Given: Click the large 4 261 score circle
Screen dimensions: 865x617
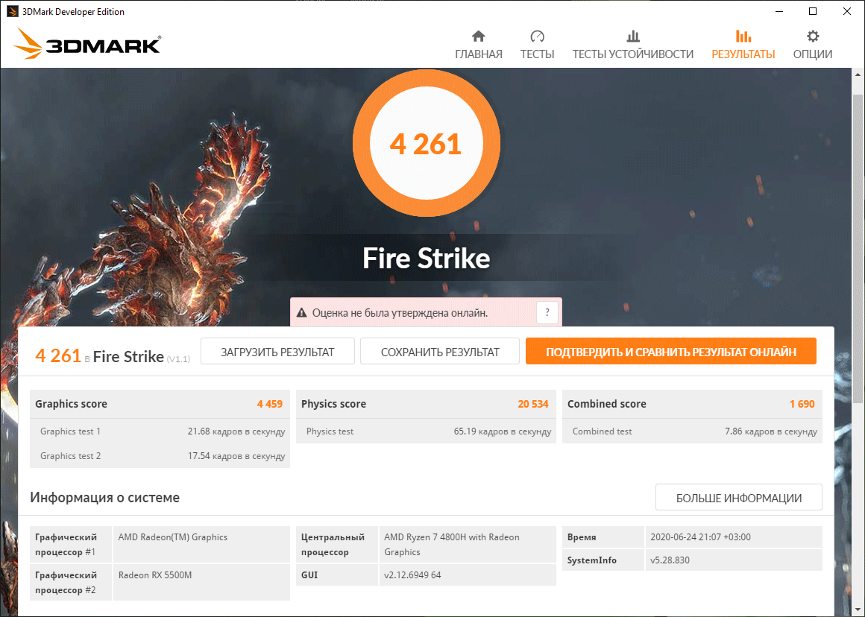Looking at the screenshot, I should (426, 143).
